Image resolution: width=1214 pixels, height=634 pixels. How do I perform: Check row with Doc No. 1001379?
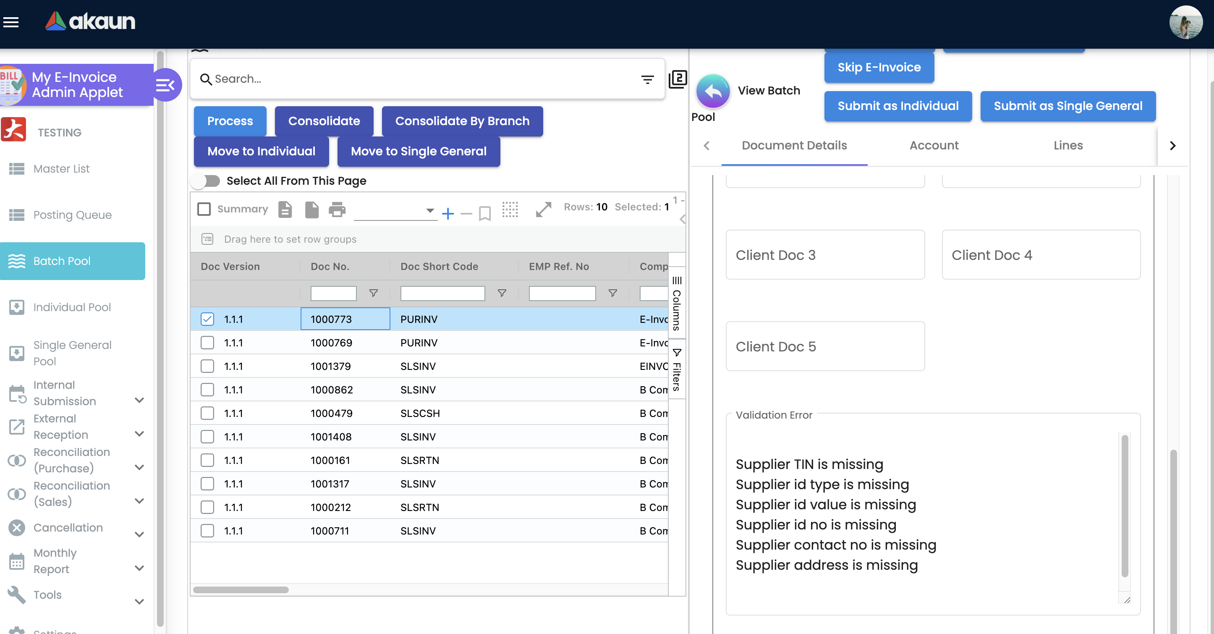(207, 366)
